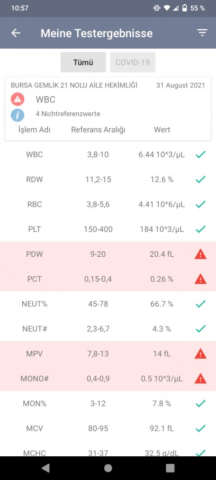Tap warning triangle on MPV row
Image resolution: width=216 pixels, height=480 pixels.
click(200, 354)
